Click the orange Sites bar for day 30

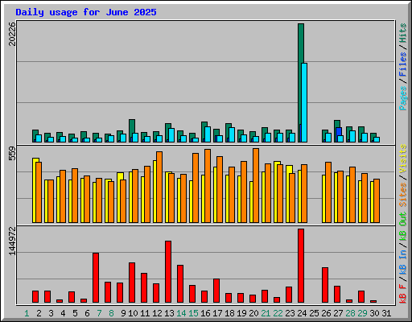[x=377, y=200]
